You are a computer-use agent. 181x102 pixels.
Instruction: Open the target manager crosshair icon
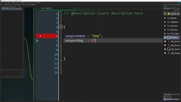(179, 5)
